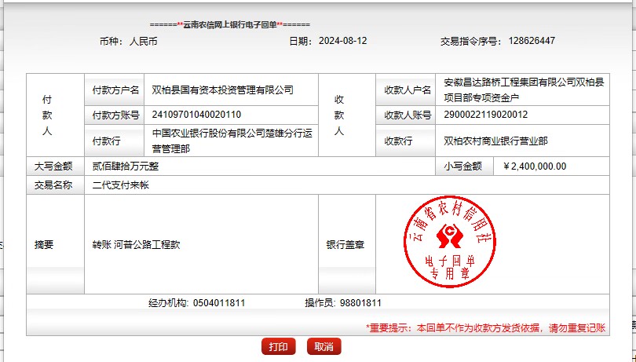Select the transaction name 二代支付来帐
This screenshot has width=636, height=362.
[120, 185]
